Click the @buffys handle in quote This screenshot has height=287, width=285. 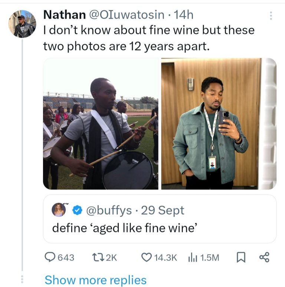[x=109, y=210]
